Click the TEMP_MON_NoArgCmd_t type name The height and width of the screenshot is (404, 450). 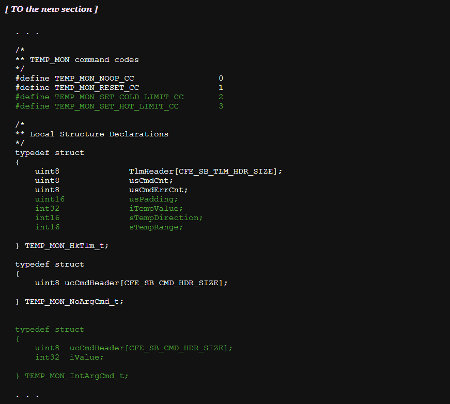tap(74, 301)
